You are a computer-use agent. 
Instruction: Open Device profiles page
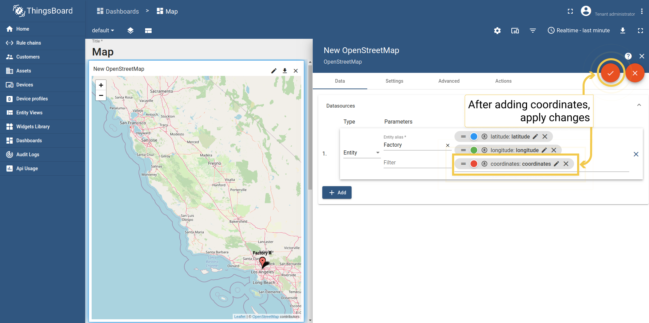click(43, 99)
